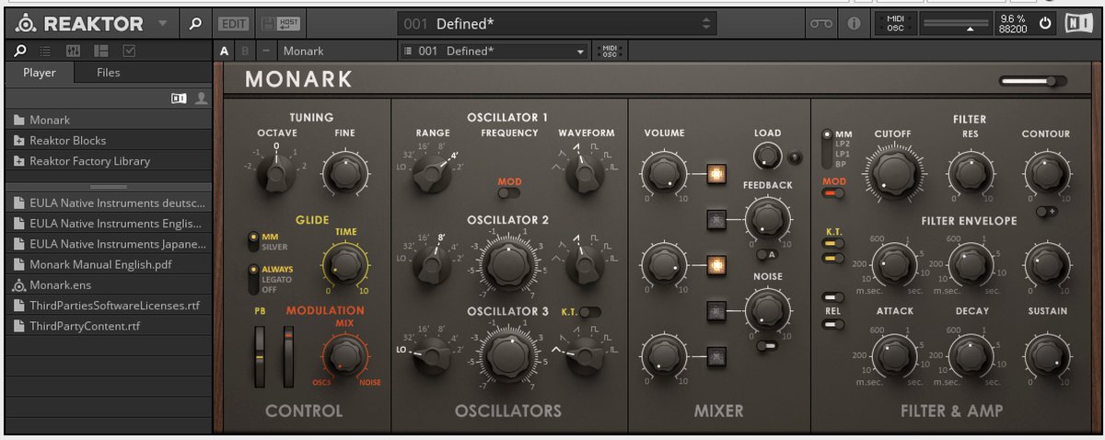Toggle the audio engine power button
This screenshot has width=1105, height=440.
pos(1046,24)
